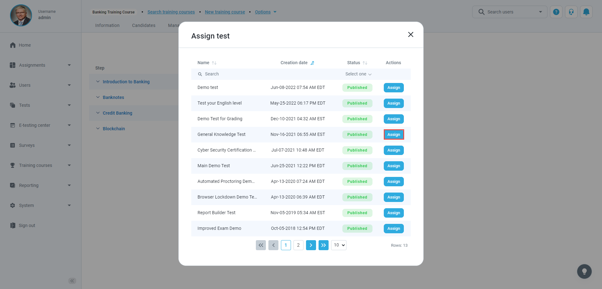
Task: Assign the Report Builder Test
Action: click(394, 213)
